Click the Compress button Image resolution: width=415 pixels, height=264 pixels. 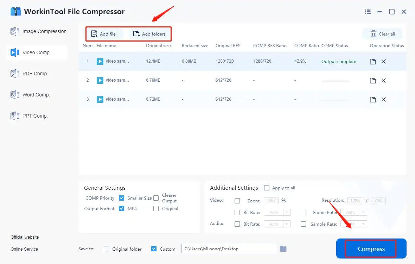click(371, 249)
